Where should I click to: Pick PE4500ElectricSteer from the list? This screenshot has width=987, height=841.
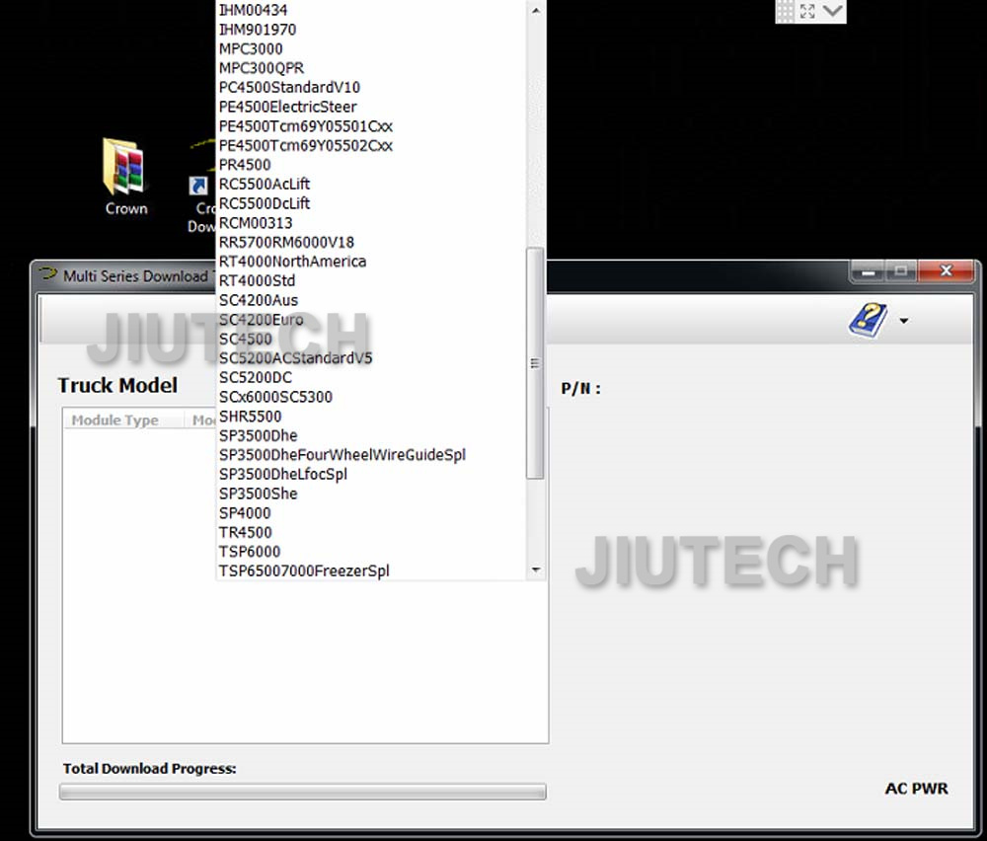click(287, 107)
